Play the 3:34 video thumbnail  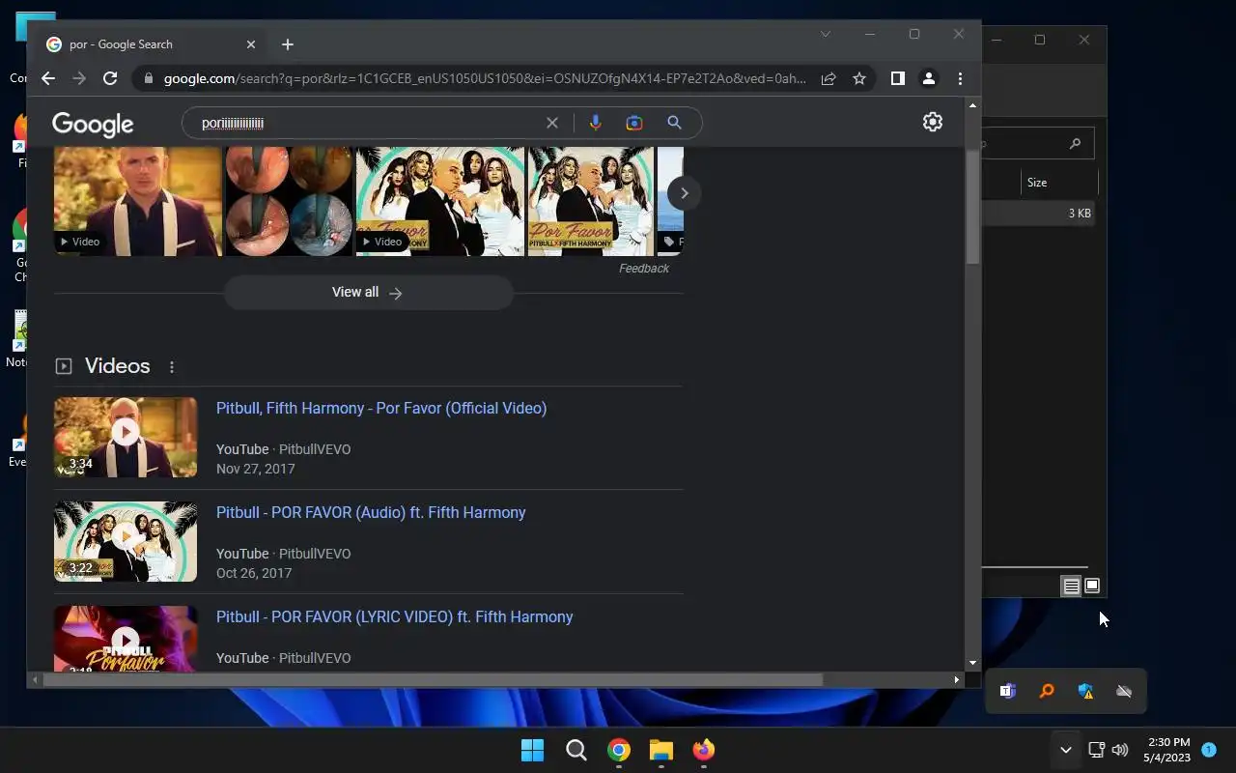[126, 437]
